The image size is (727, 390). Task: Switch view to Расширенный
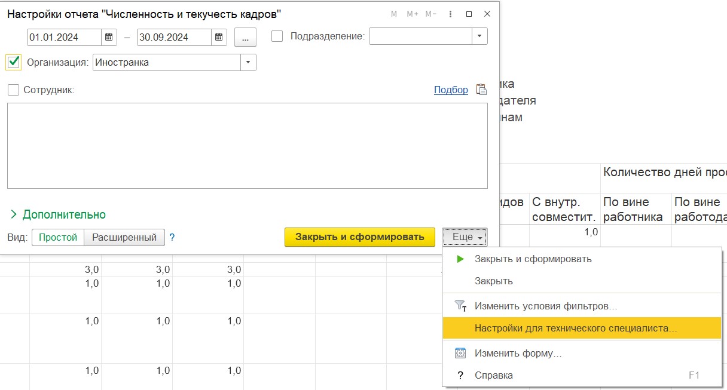[x=124, y=237]
